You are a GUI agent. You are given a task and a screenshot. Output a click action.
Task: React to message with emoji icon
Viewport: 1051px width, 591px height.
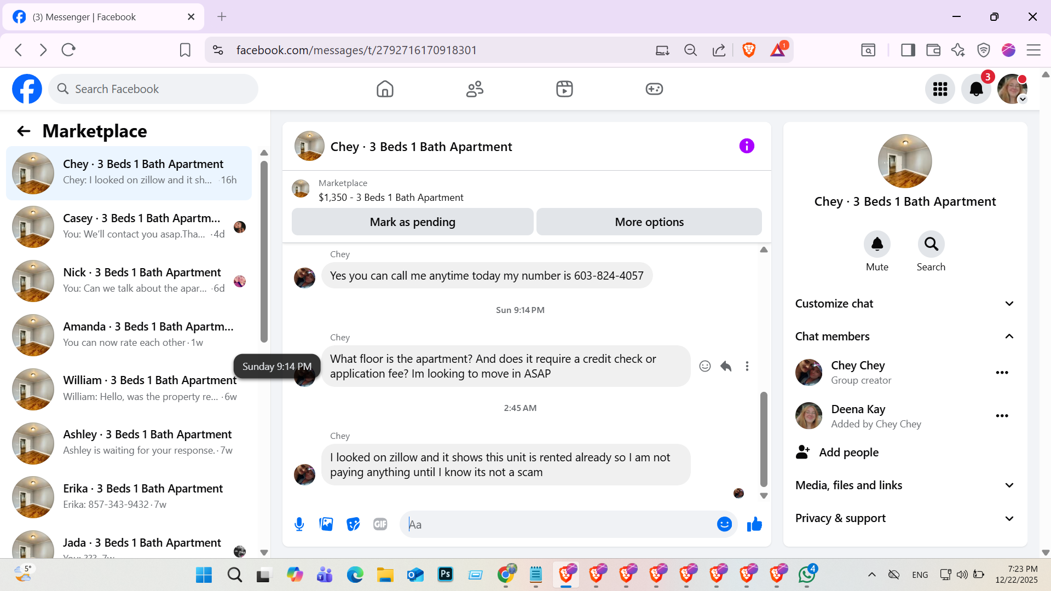tap(705, 366)
